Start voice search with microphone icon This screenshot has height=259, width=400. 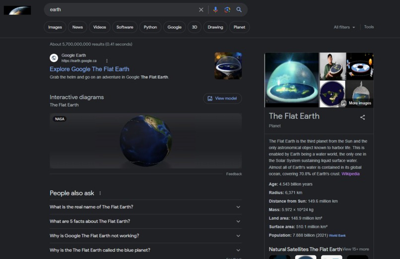point(215,10)
